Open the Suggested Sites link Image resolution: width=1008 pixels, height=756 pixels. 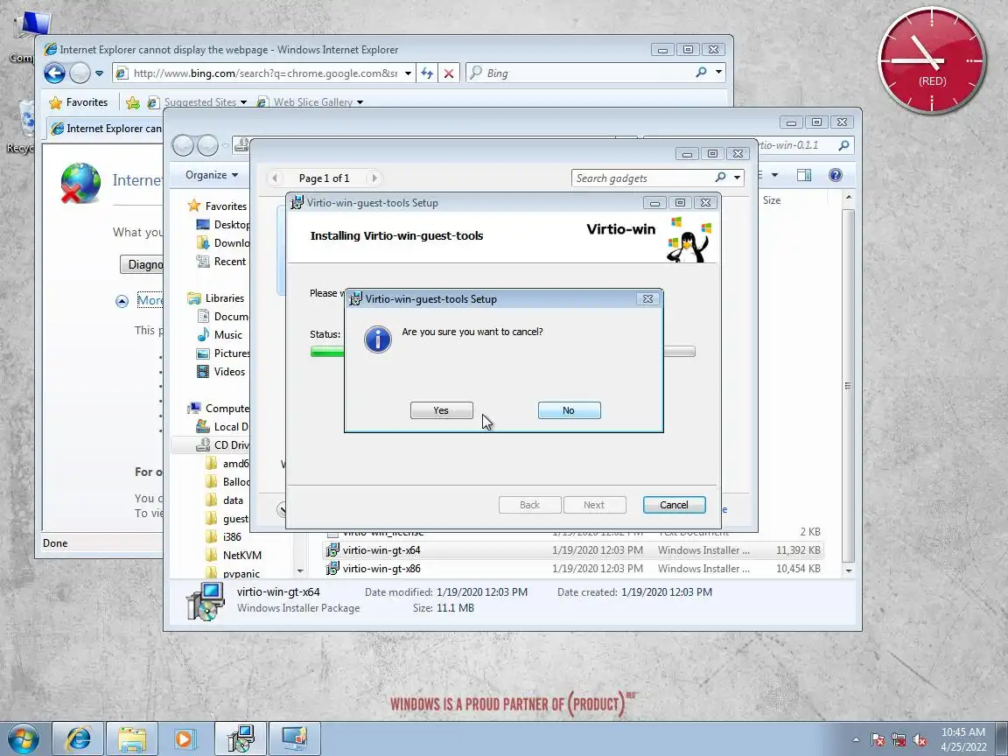click(x=199, y=102)
